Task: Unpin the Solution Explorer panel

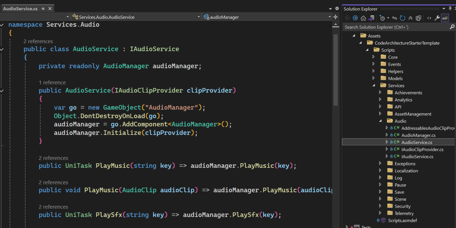Action: pos(451,8)
